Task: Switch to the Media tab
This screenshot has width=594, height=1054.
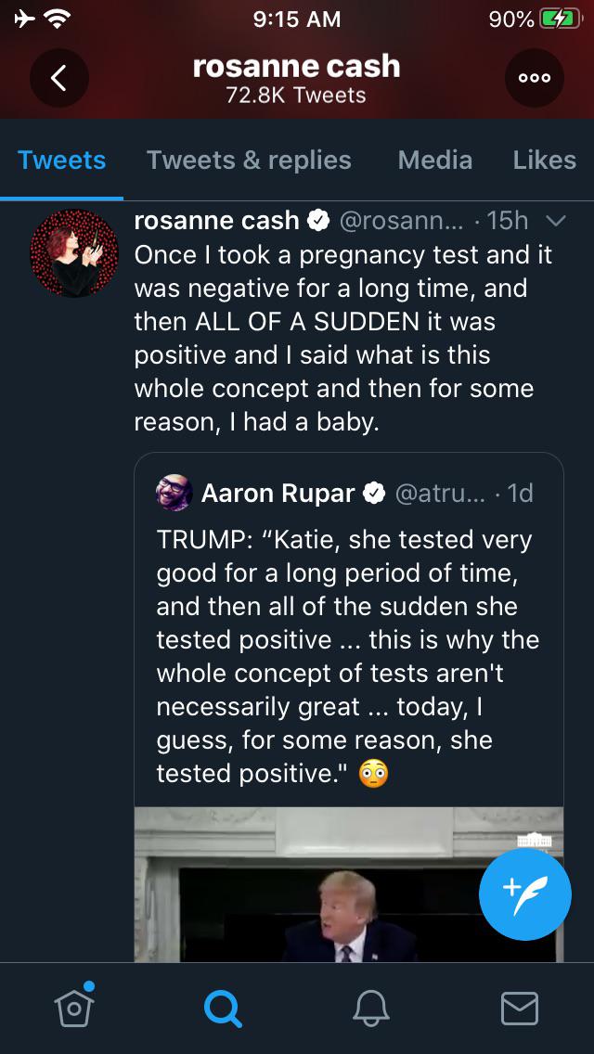Action: point(435,160)
